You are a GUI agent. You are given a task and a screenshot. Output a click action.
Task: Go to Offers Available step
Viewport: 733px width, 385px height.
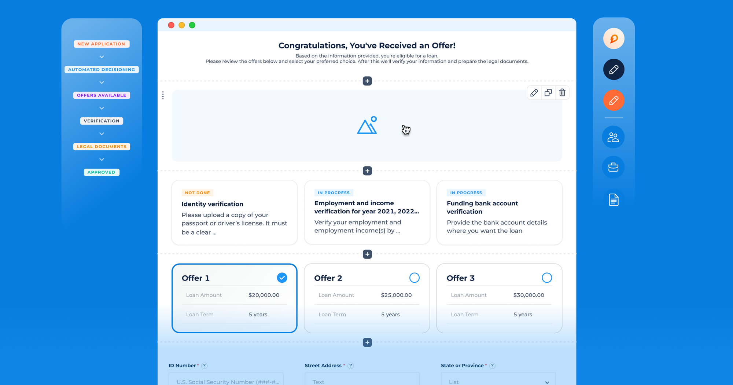(x=102, y=95)
